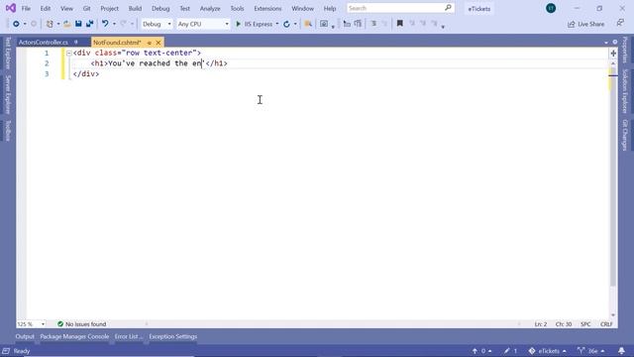The width and height of the screenshot is (634, 357).
Task: Click the Find in Files icon
Action: coord(308,24)
